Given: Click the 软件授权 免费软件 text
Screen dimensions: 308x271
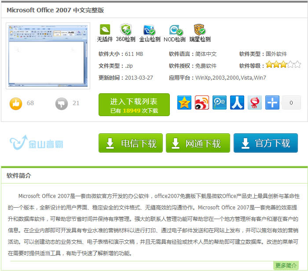Looking at the screenshot, I should pos(193,66).
